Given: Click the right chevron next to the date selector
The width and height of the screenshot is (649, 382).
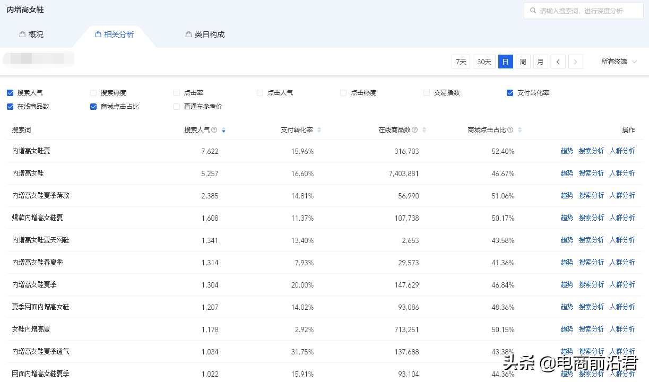Looking at the screenshot, I should coord(576,62).
